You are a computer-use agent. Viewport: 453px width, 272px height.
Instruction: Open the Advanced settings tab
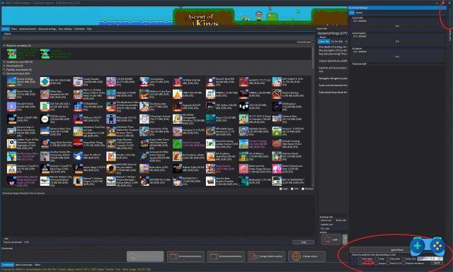click(47, 29)
